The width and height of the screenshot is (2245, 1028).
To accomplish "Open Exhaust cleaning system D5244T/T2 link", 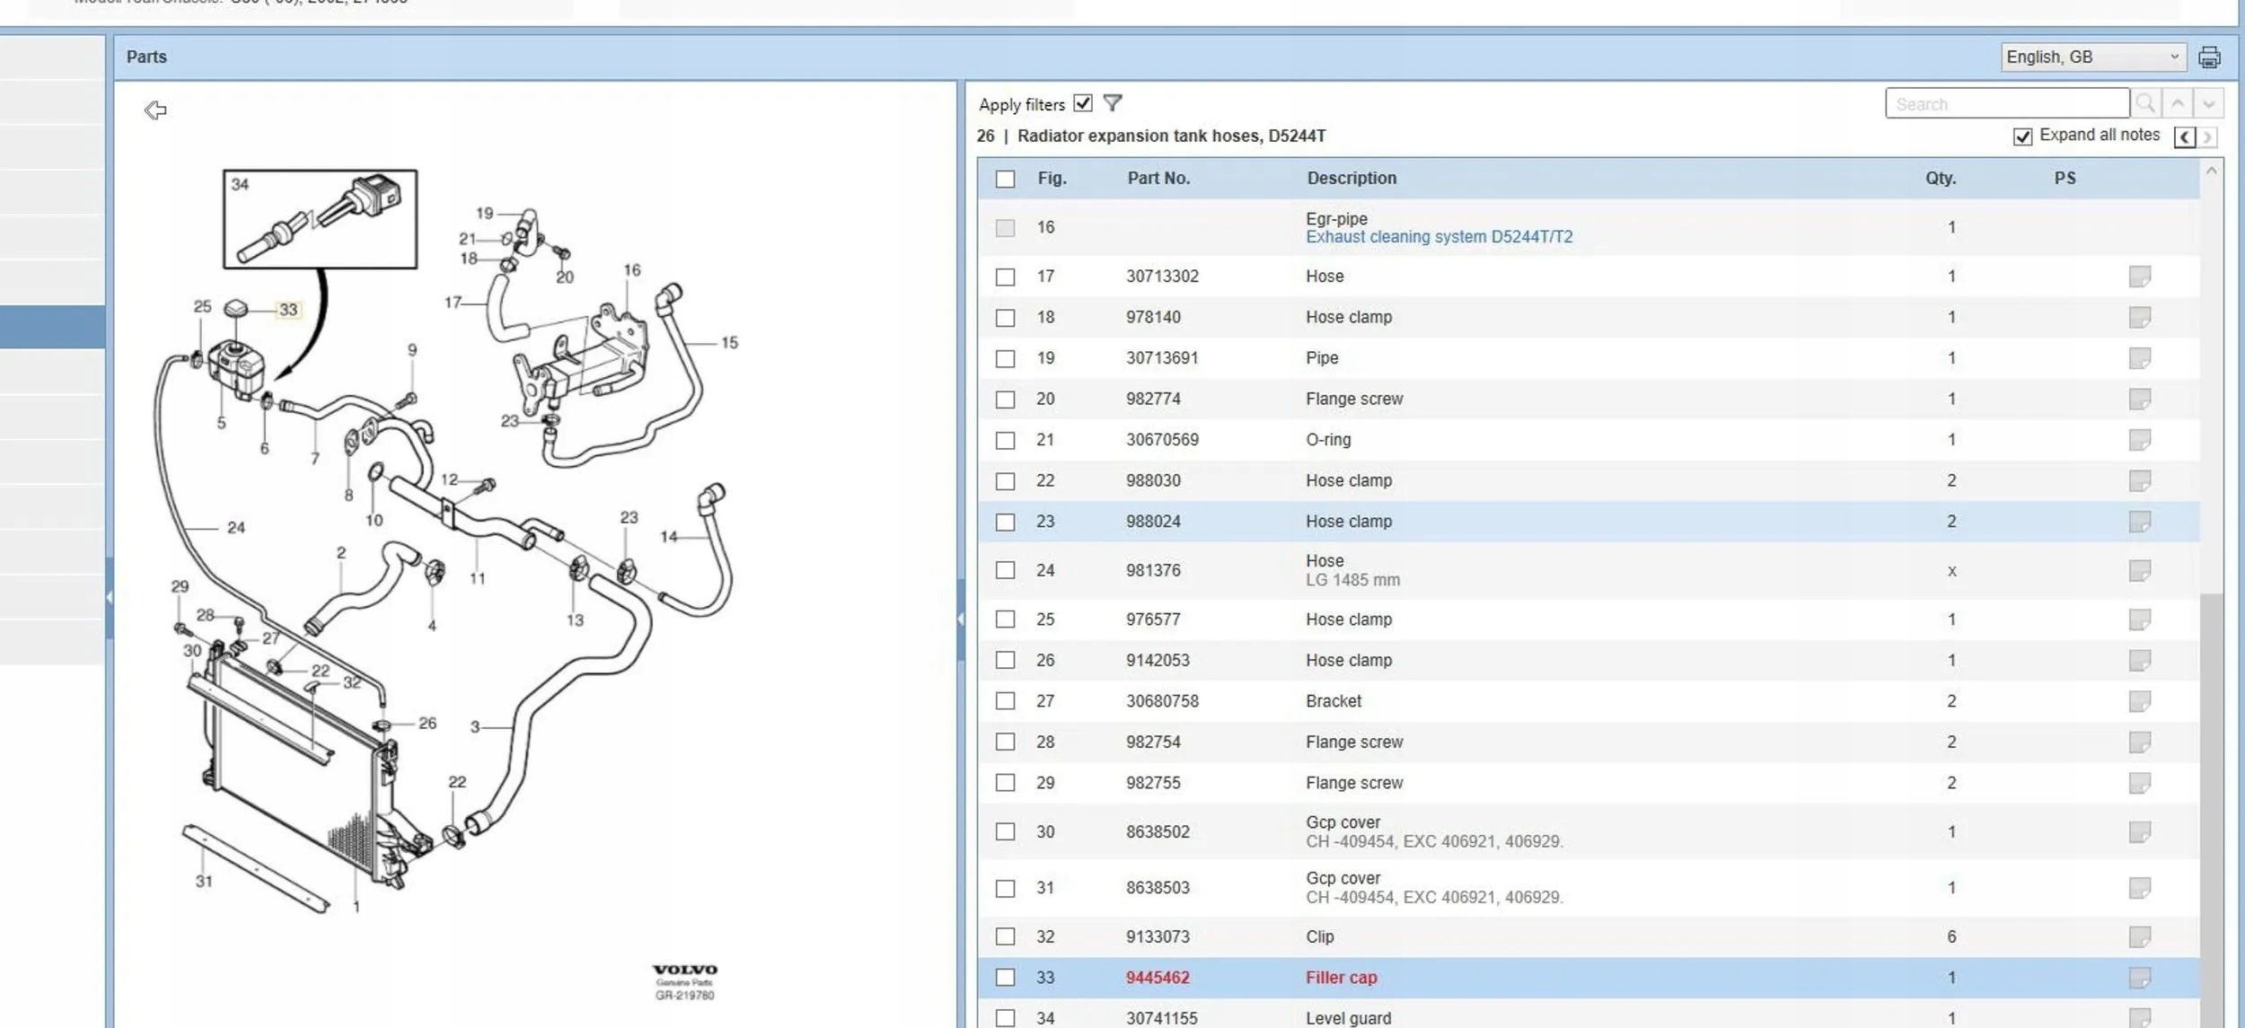I will (1439, 237).
